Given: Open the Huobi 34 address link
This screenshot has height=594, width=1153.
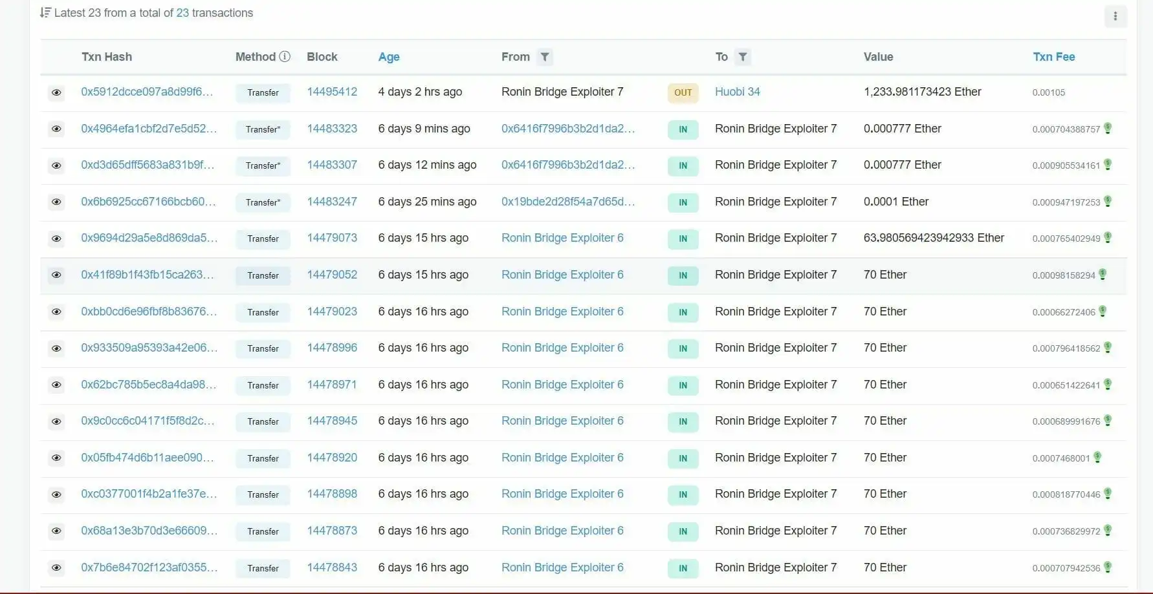Looking at the screenshot, I should pos(737,92).
